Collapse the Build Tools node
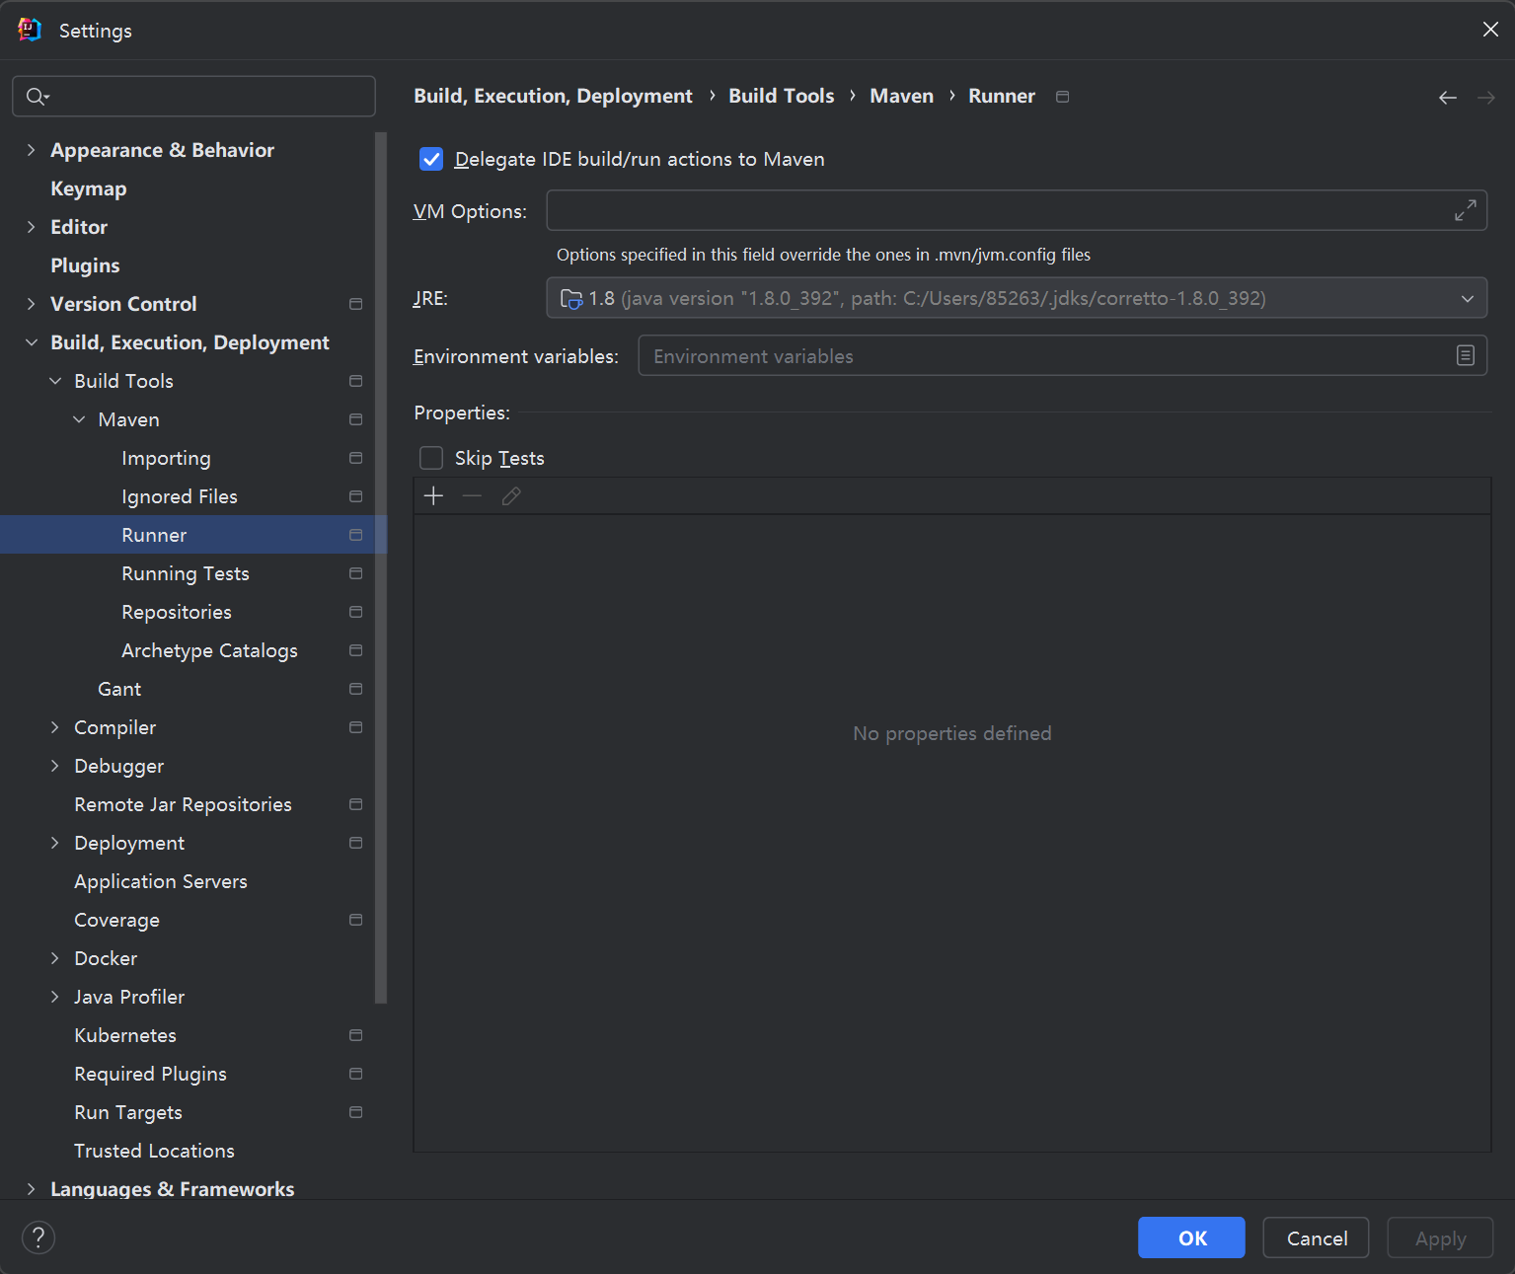Screen dimensions: 1515x1274 point(55,381)
